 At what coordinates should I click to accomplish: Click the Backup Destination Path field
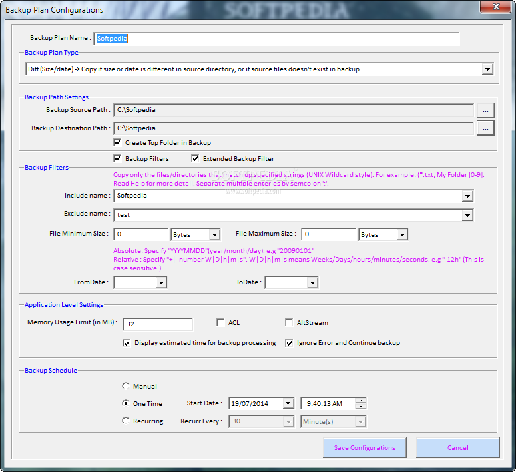click(294, 128)
